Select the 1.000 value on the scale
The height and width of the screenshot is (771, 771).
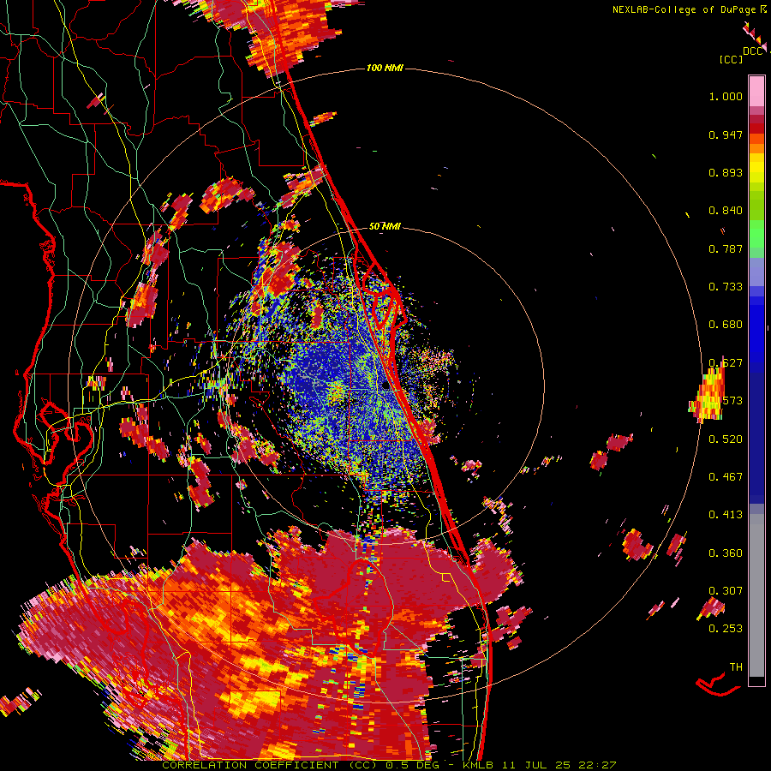(726, 96)
